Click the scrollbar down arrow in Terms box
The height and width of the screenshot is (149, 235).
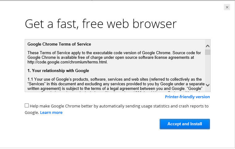click(x=208, y=85)
